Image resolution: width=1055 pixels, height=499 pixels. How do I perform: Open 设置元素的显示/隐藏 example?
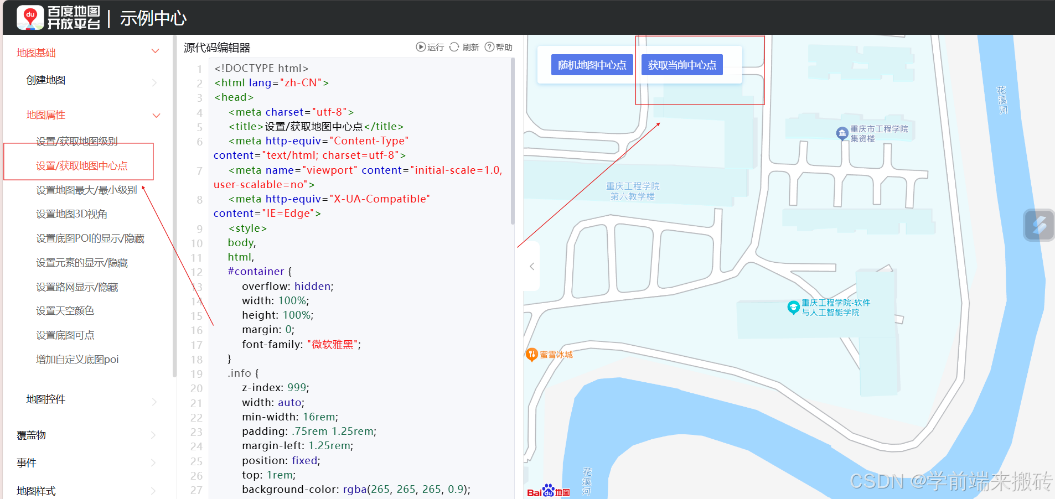81,263
